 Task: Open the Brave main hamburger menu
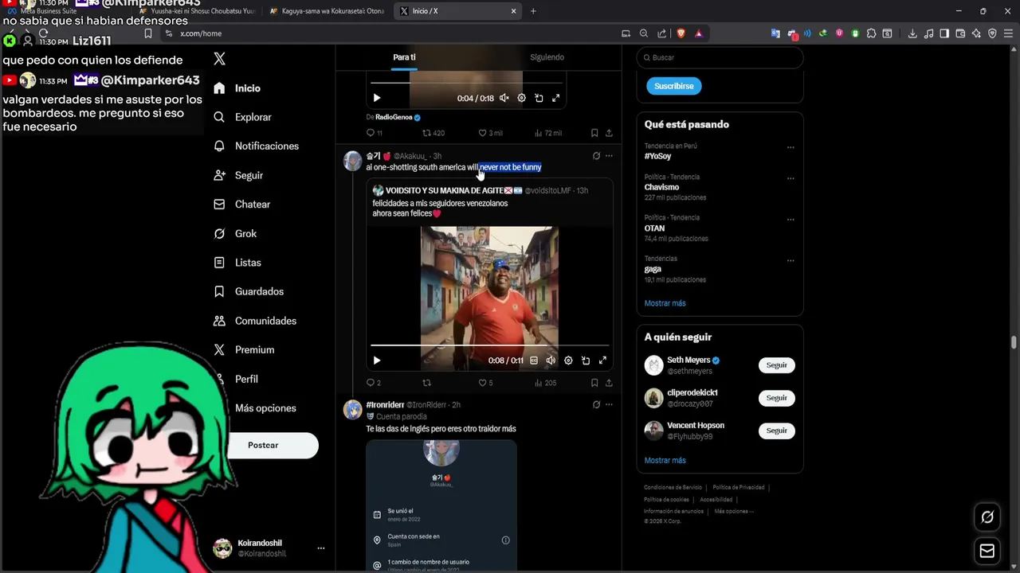click(x=1008, y=33)
